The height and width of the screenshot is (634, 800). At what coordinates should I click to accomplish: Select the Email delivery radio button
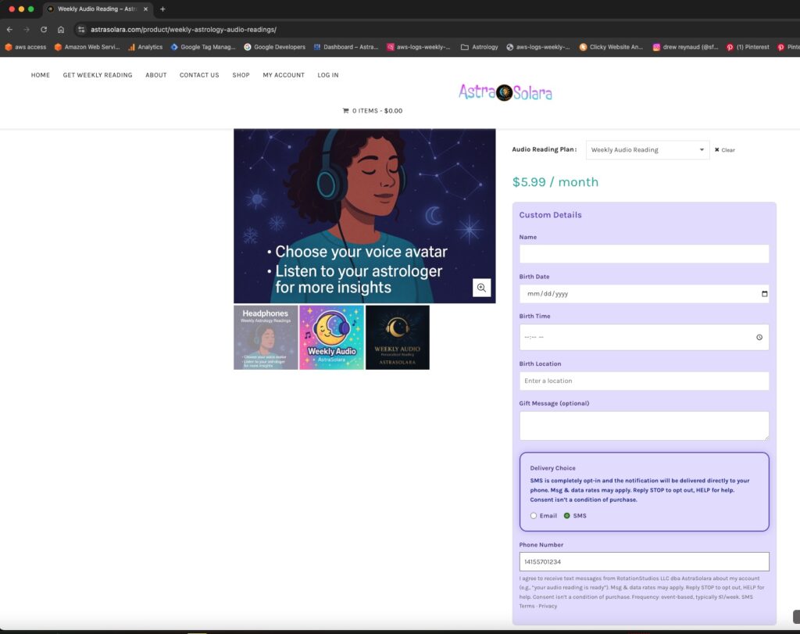coord(534,516)
